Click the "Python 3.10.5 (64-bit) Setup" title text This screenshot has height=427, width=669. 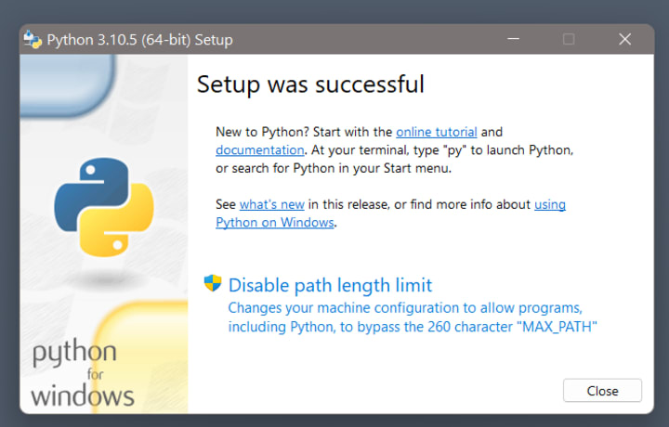click(139, 40)
